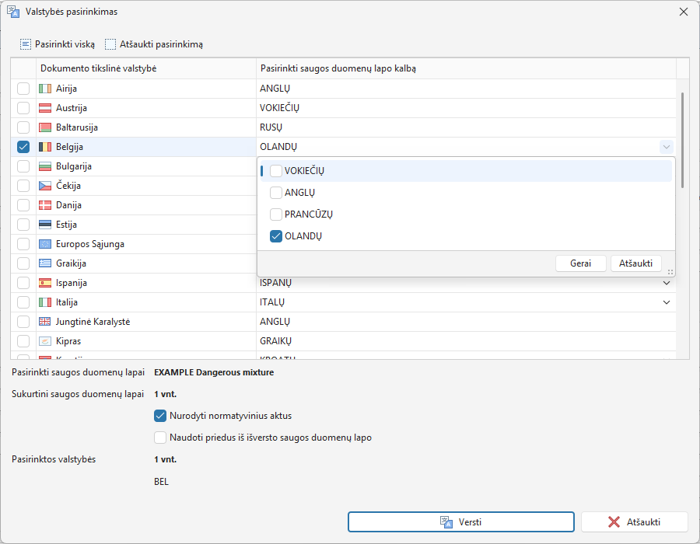Click the Belarus flag next to Baltarusija

pos(45,127)
